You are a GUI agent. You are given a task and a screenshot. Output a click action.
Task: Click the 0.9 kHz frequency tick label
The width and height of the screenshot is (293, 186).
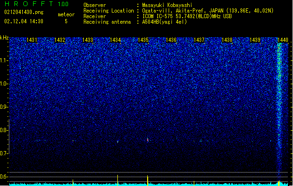[x=4, y=107]
